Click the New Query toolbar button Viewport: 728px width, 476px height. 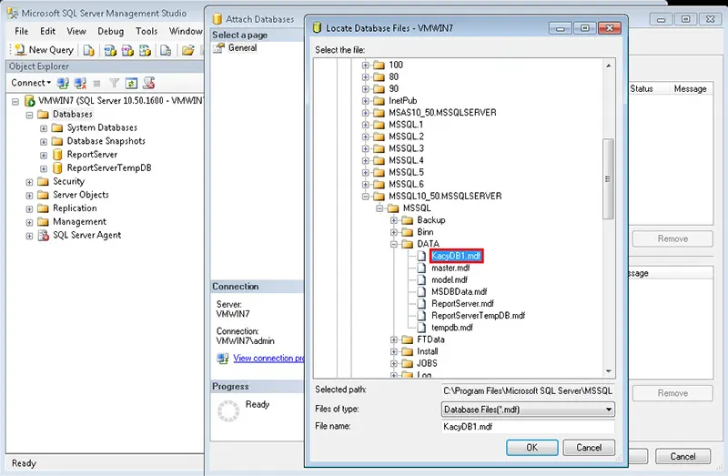[44, 50]
